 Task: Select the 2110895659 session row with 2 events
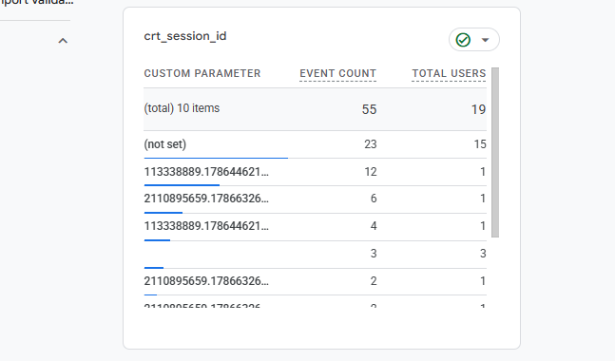click(315, 281)
